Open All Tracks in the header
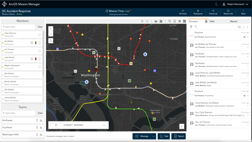Image resolution: width=252 pixels, height=142 pixels. point(183,12)
